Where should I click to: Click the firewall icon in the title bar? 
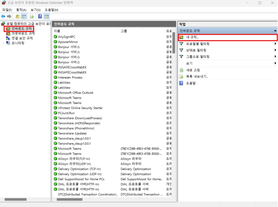[x=4, y=3]
